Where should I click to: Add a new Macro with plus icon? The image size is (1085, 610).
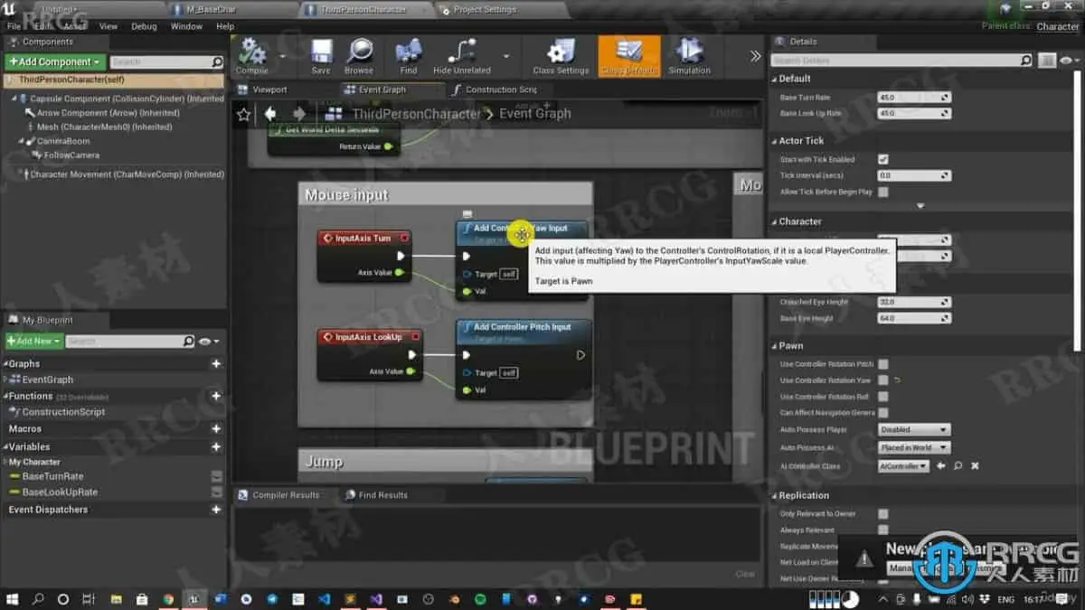216,428
